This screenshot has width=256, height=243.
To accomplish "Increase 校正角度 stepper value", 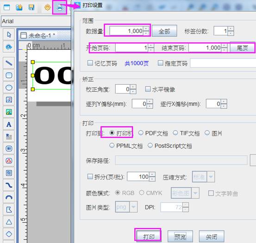I will point(133,87).
